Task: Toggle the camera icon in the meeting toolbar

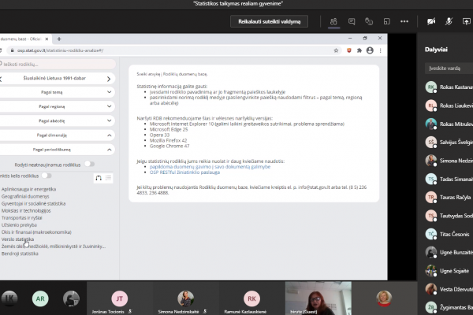Action: (x=431, y=21)
